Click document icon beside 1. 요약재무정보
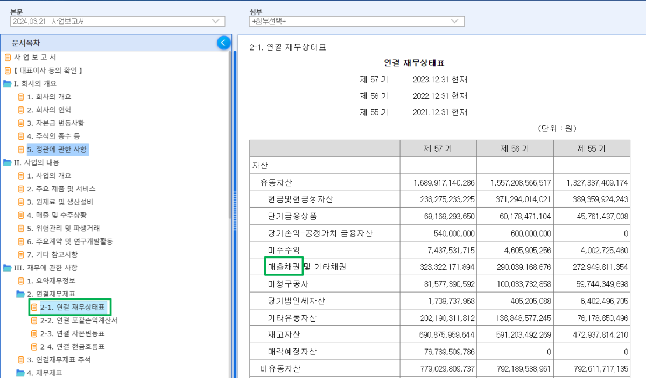 tap(21, 281)
